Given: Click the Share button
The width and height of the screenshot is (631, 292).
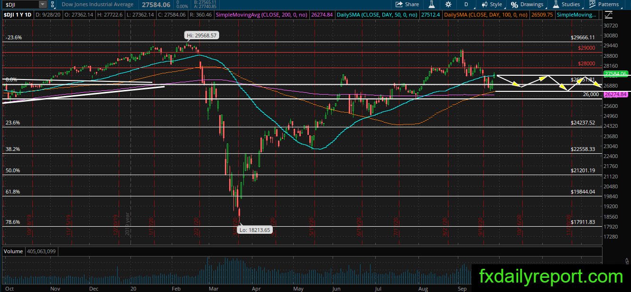Looking at the screenshot, I should [x=407, y=4].
